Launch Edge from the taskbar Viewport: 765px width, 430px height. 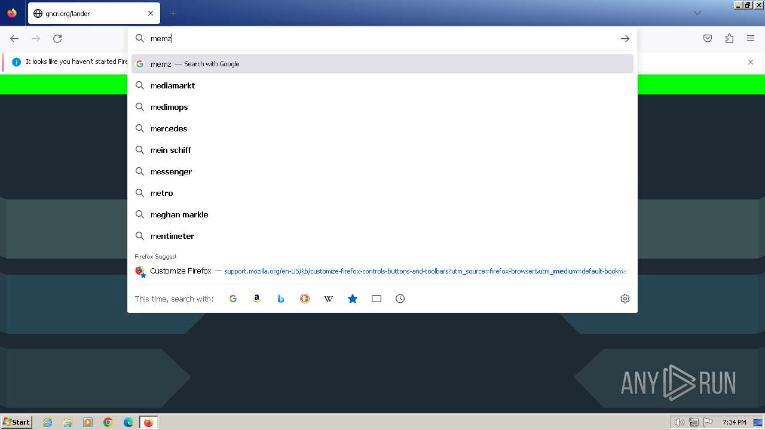[x=128, y=422]
